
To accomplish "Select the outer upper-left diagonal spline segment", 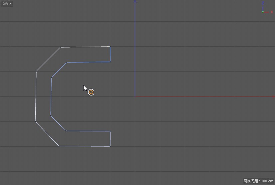I will [x=48, y=59].
